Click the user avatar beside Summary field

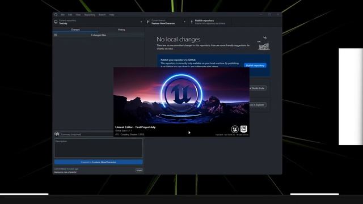tap(57, 134)
